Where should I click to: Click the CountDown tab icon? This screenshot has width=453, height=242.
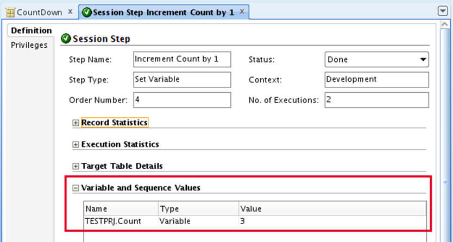coord(10,12)
